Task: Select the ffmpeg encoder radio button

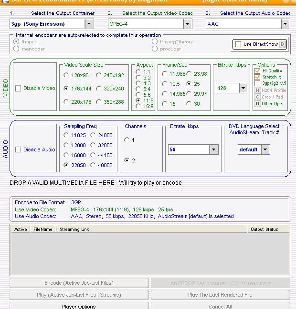Action: pyautogui.click(x=16, y=41)
